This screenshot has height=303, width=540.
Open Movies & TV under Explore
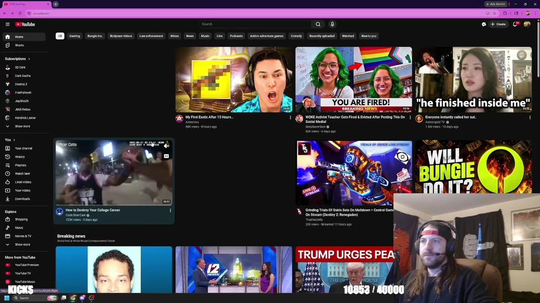24,236
